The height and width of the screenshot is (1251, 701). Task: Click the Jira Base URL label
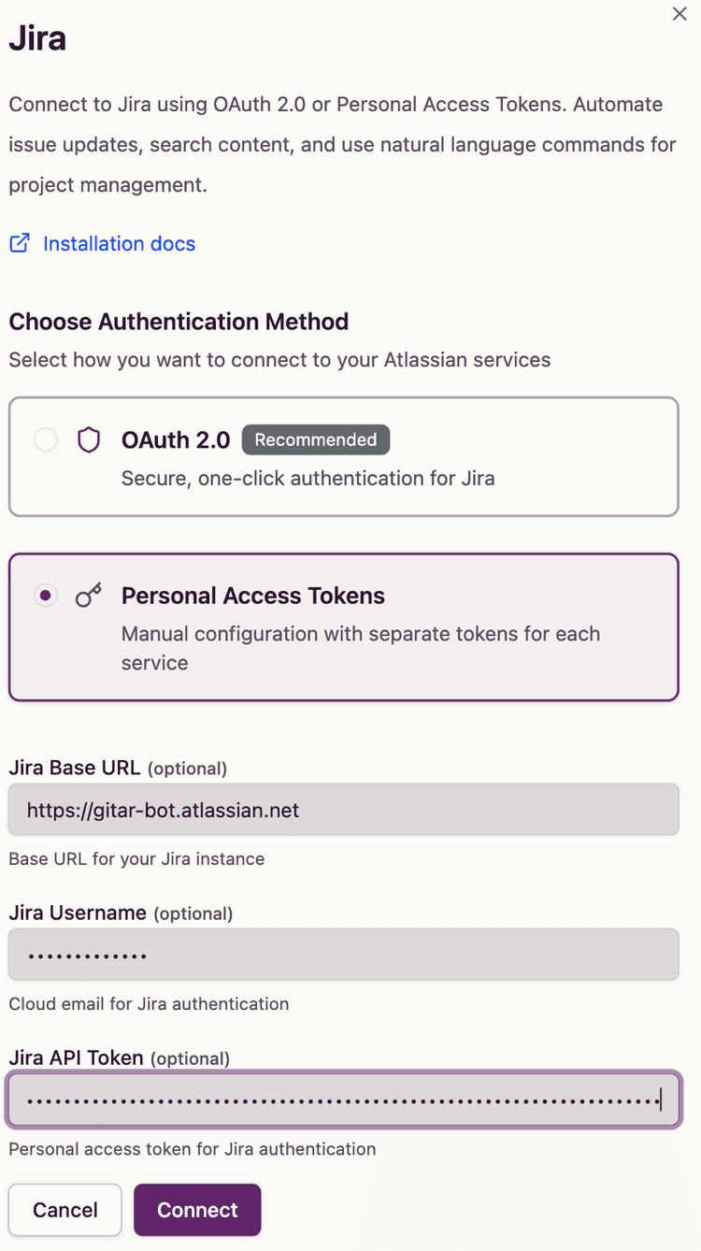[75, 769]
